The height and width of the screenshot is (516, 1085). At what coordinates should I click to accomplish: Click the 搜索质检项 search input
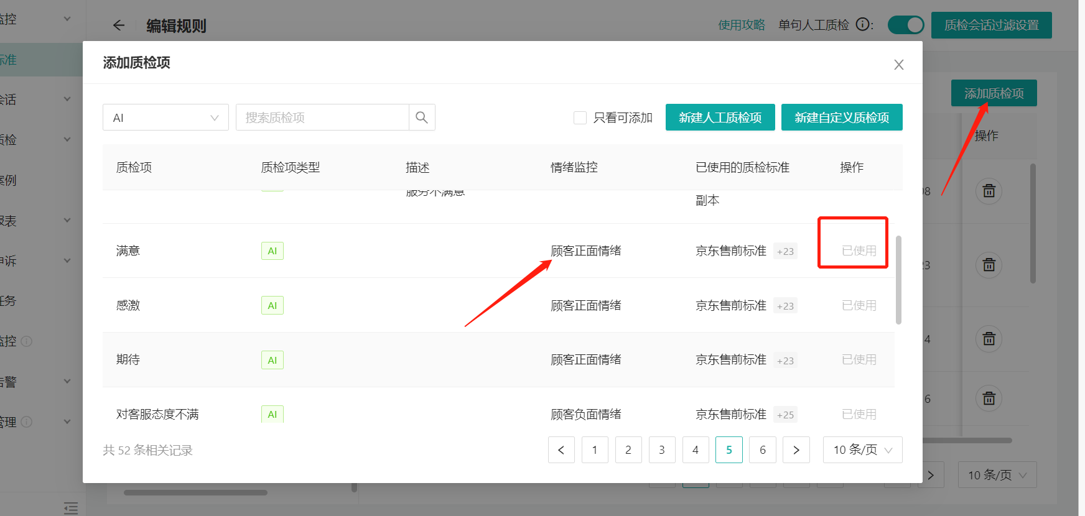322,117
